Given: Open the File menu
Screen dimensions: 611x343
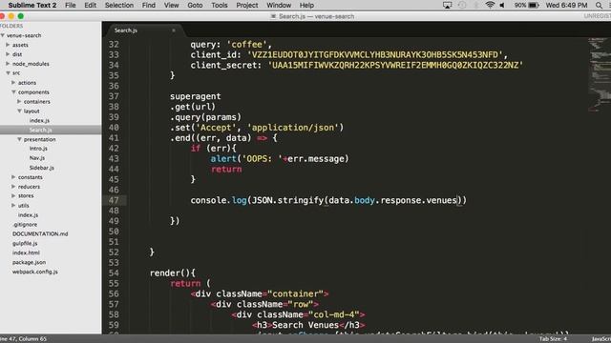Looking at the screenshot, I should pyautogui.click(x=70, y=5).
